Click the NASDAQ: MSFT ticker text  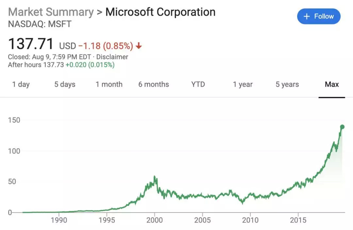click(40, 24)
